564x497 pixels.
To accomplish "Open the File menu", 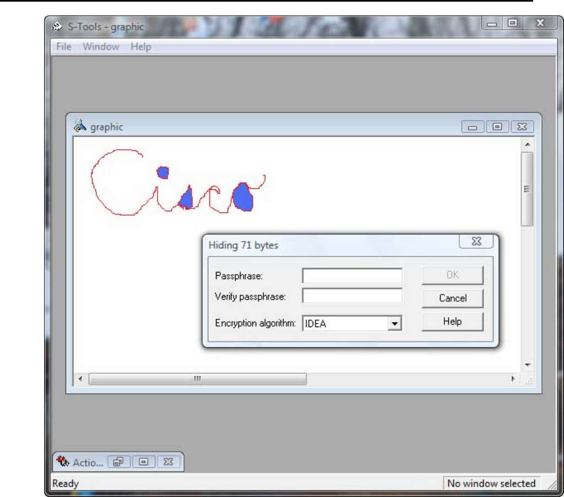I will click(x=64, y=47).
